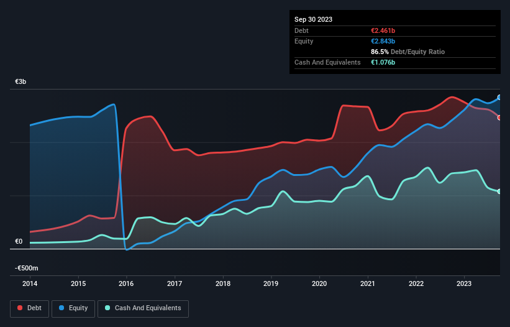Image resolution: width=510 pixels, height=327 pixels.
Task: Click the -€500m y-axis label
Action: tap(26, 268)
